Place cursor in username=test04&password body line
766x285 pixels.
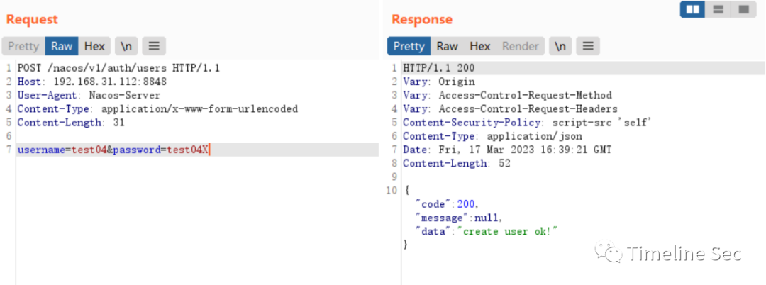(x=197, y=150)
